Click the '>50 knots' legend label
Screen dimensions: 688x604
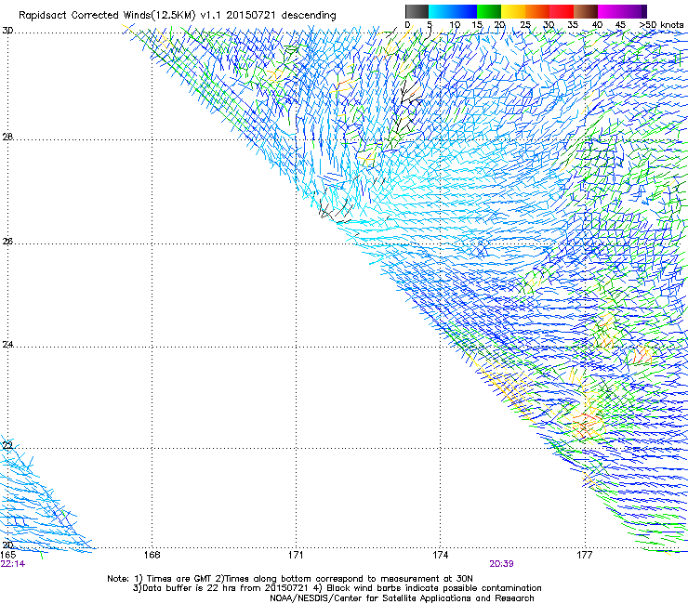pos(661,25)
